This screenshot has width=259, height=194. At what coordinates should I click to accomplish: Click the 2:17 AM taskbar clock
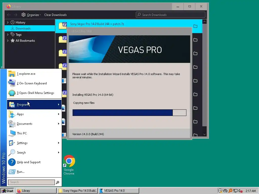tap(250, 191)
